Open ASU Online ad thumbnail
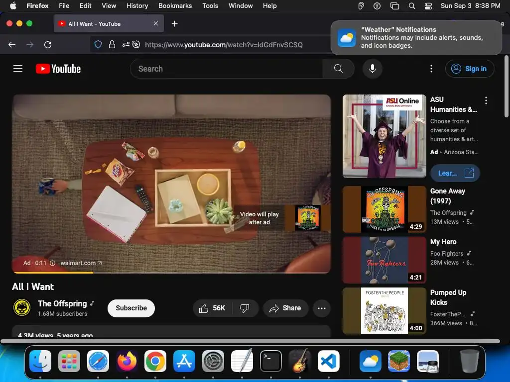 pyautogui.click(x=384, y=136)
